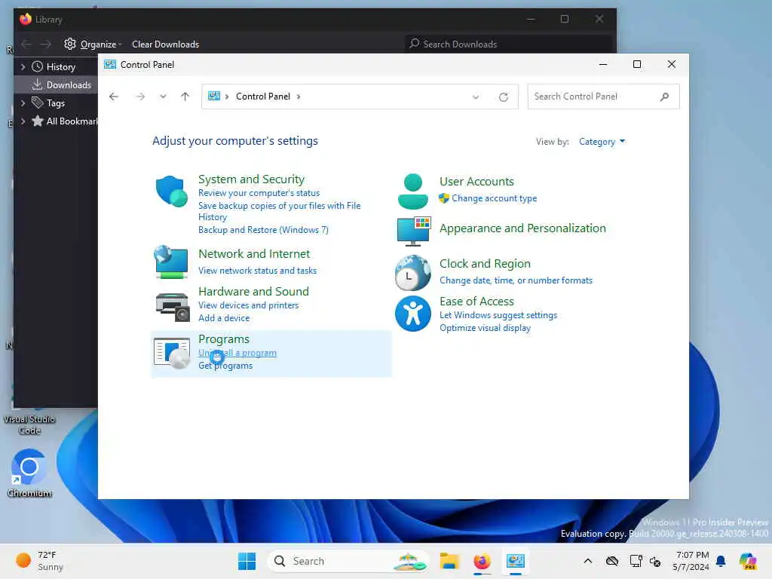Open Add a device link
The height and width of the screenshot is (579, 772).
coord(224,318)
